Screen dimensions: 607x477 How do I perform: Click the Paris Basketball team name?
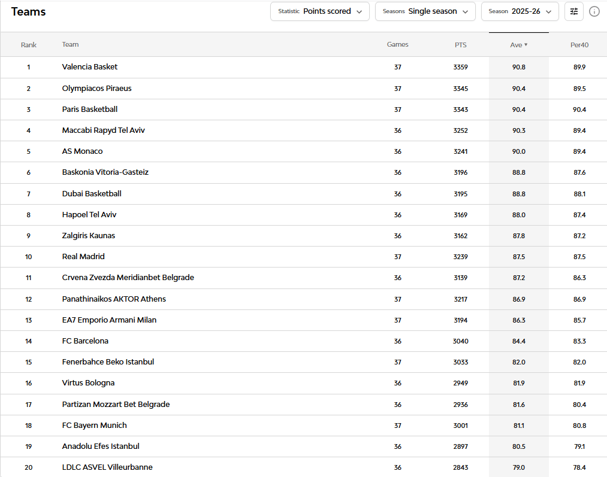coord(90,110)
